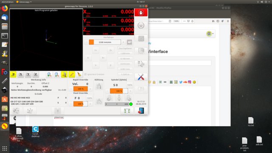Open the Terminal from the dock

coord(5,36)
